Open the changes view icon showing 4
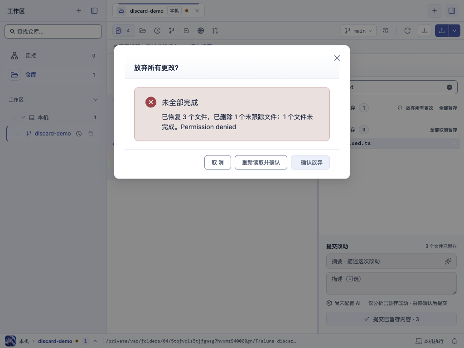464x348 pixels. click(x=123, y=30)
